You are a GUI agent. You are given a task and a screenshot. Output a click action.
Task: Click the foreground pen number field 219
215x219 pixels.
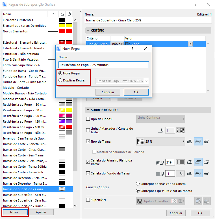click(x=170, y=162)
